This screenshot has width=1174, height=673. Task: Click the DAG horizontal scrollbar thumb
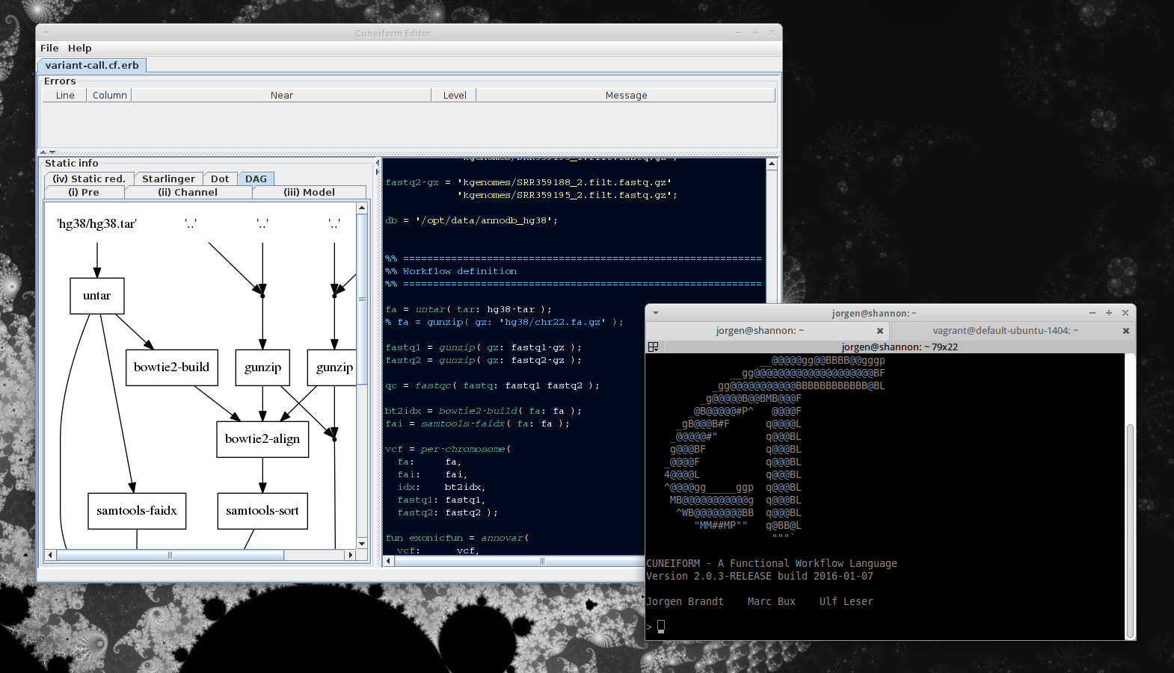pyautogui.click(x=170, y=555)
